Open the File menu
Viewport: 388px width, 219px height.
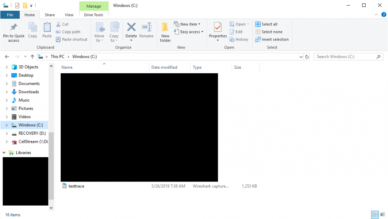[x=10, y=14]
